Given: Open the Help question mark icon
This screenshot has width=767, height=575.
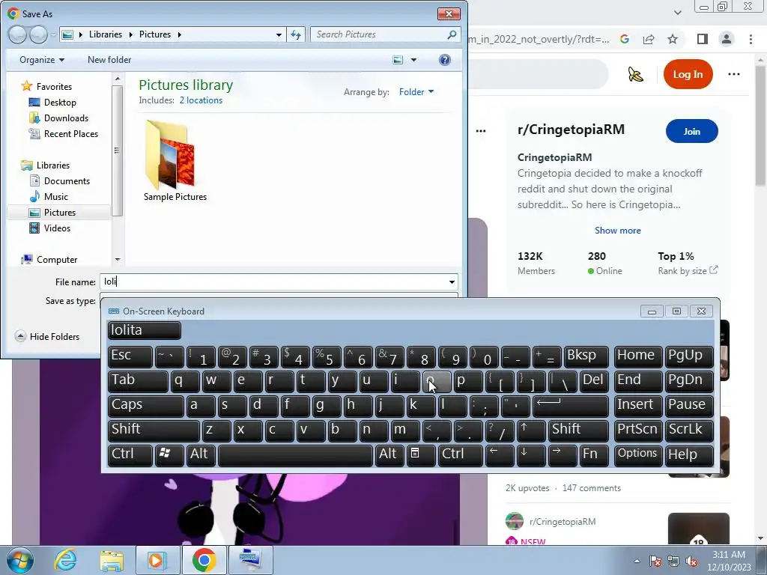Looking at the screenshot, I should 445,60.
